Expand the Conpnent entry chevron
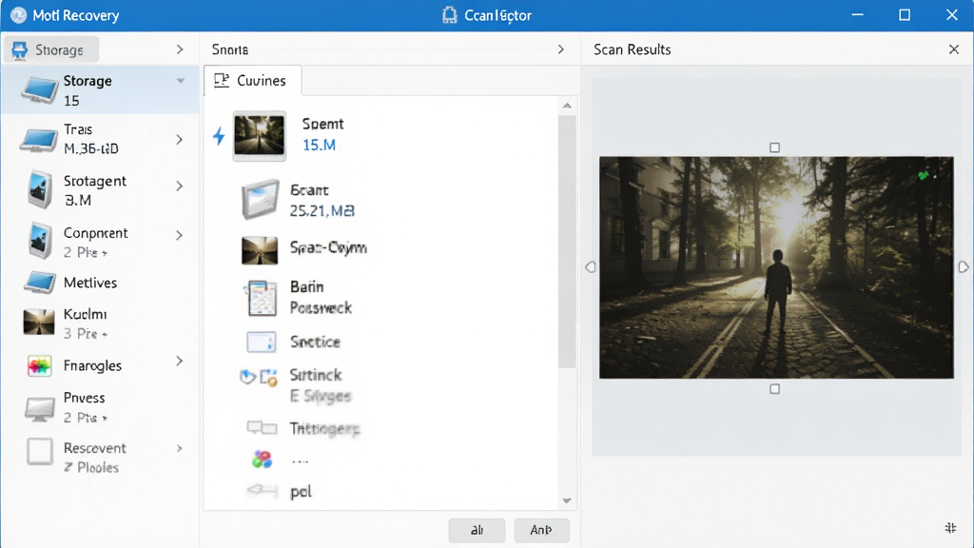The image size is (974, 548). pyautogui.click(x=180, y=236)
